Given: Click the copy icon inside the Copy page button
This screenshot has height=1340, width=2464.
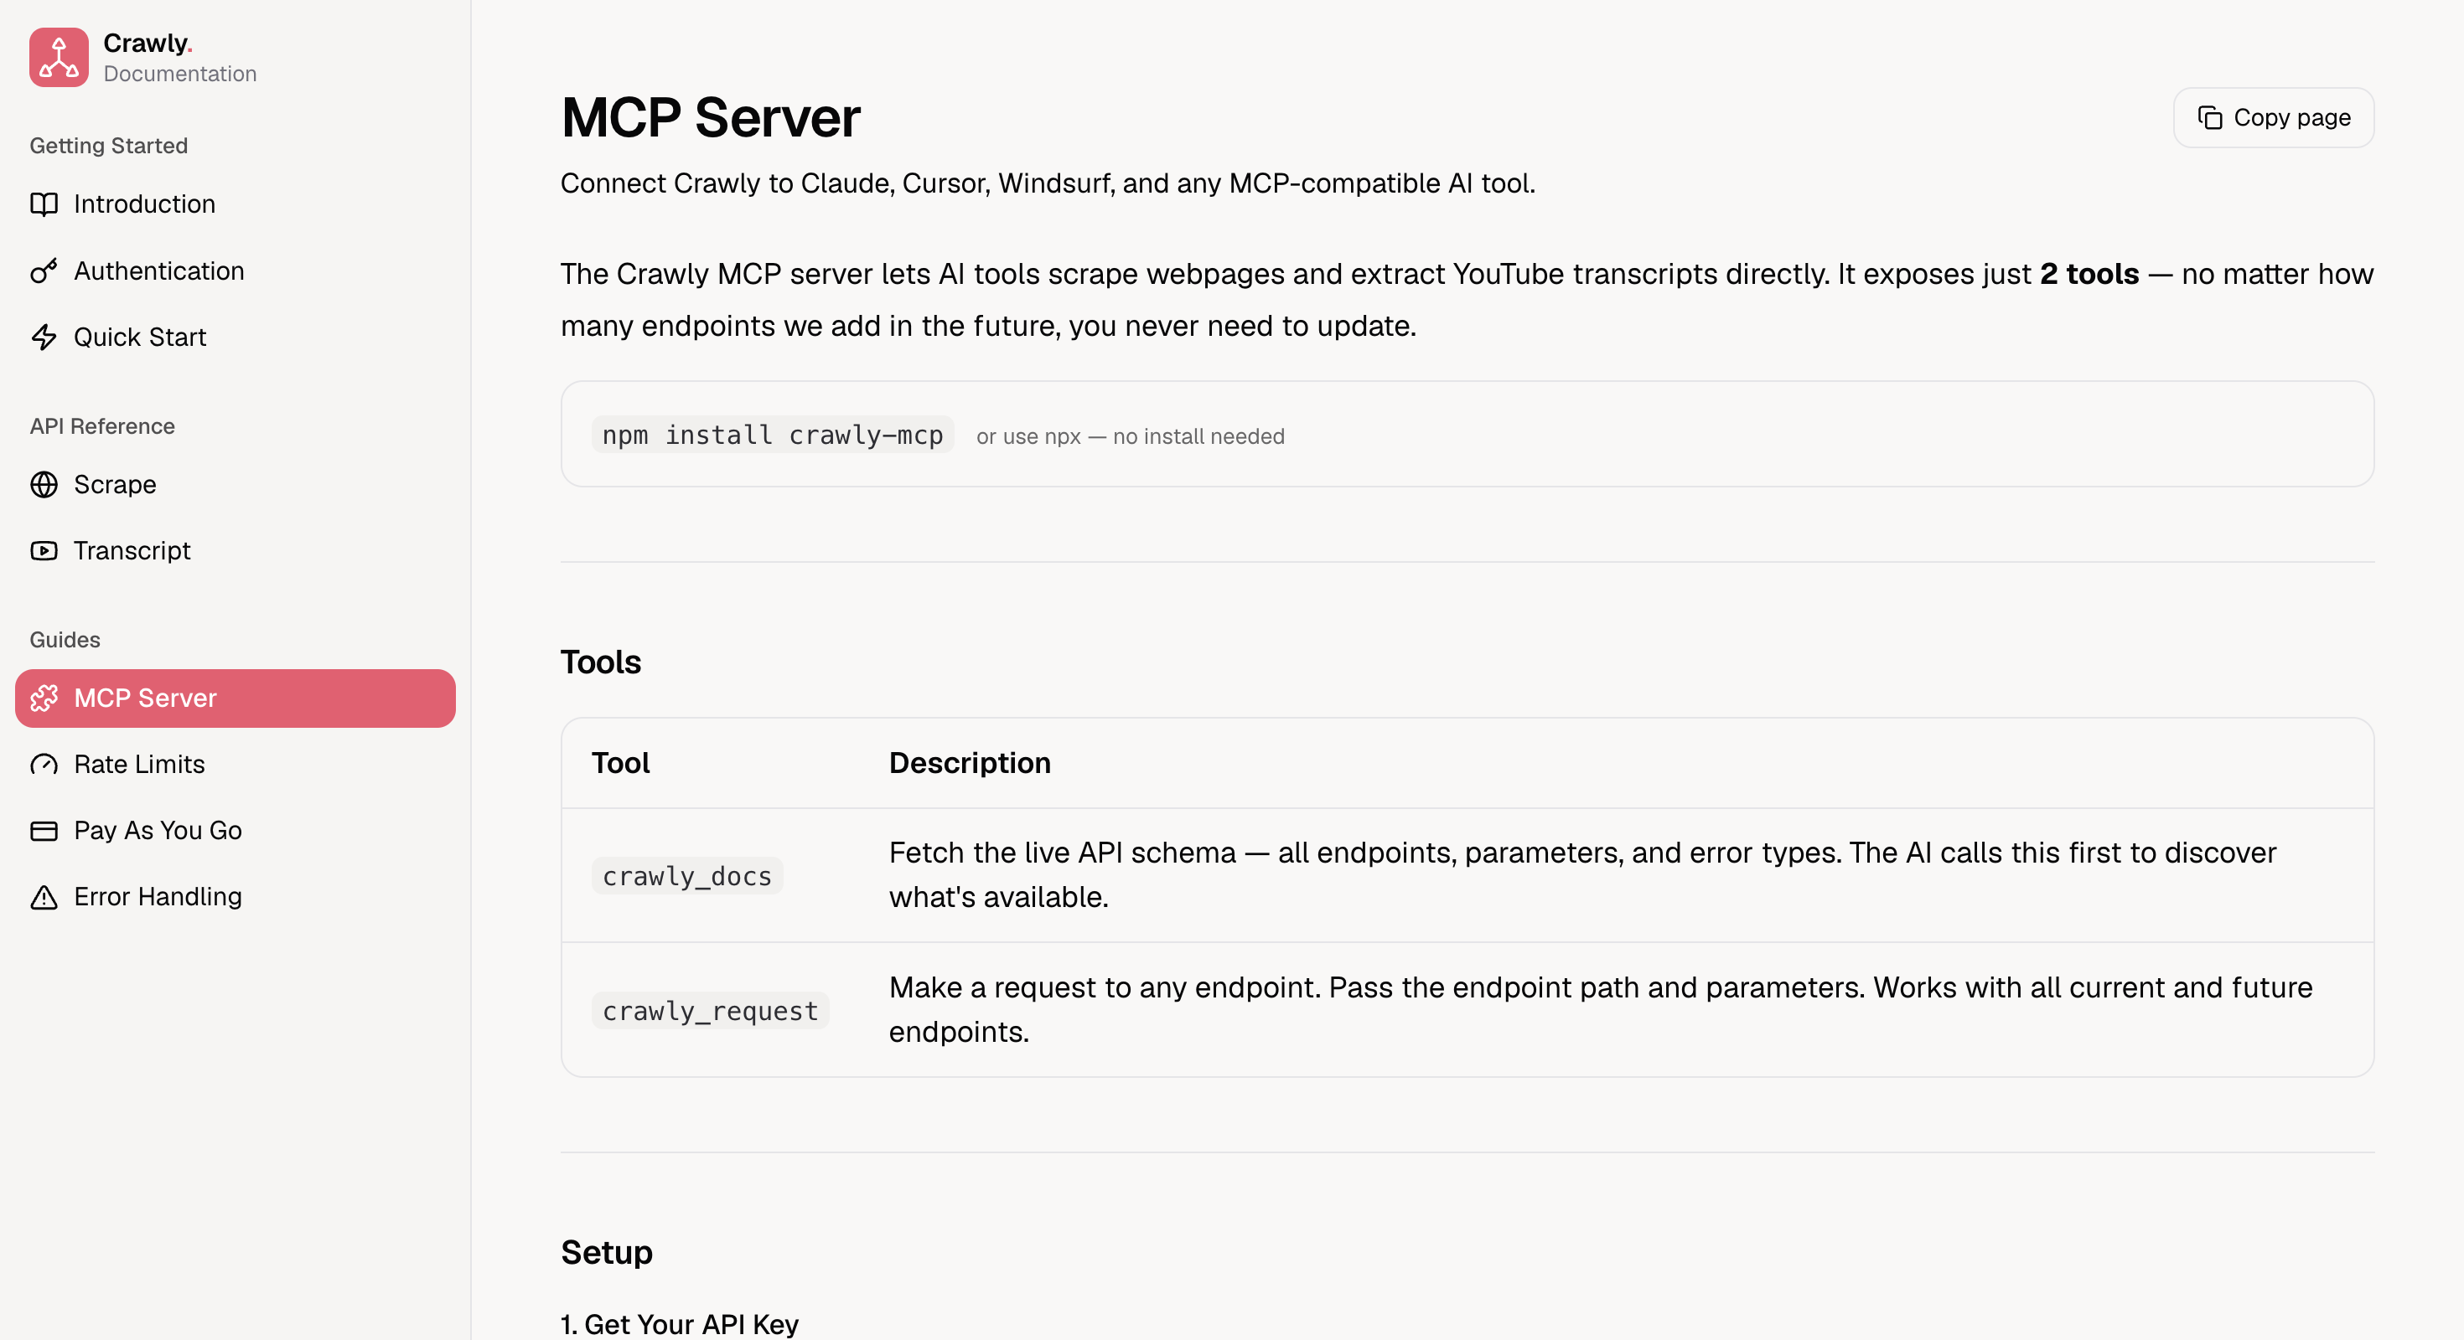Looking at the screenshot, I should (x=2211, y=116).
